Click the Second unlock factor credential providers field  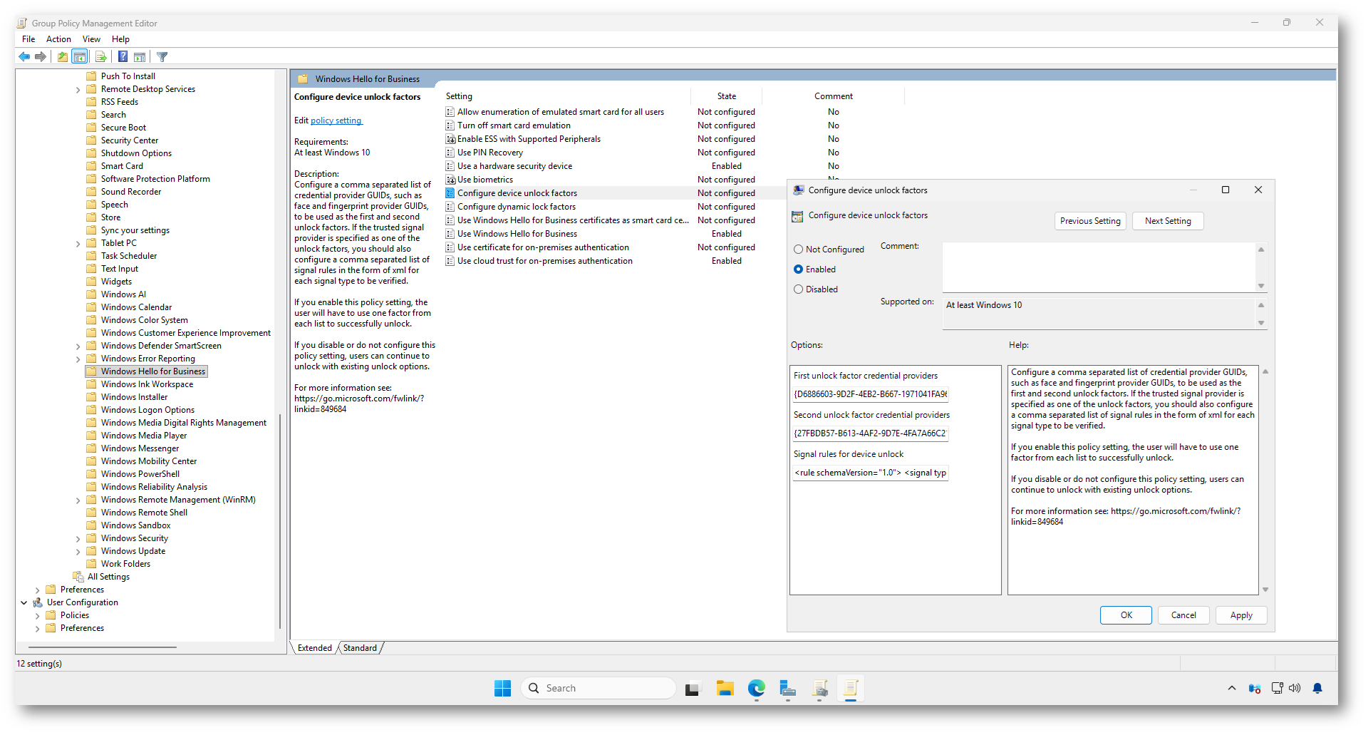click(x=870, y=433)
